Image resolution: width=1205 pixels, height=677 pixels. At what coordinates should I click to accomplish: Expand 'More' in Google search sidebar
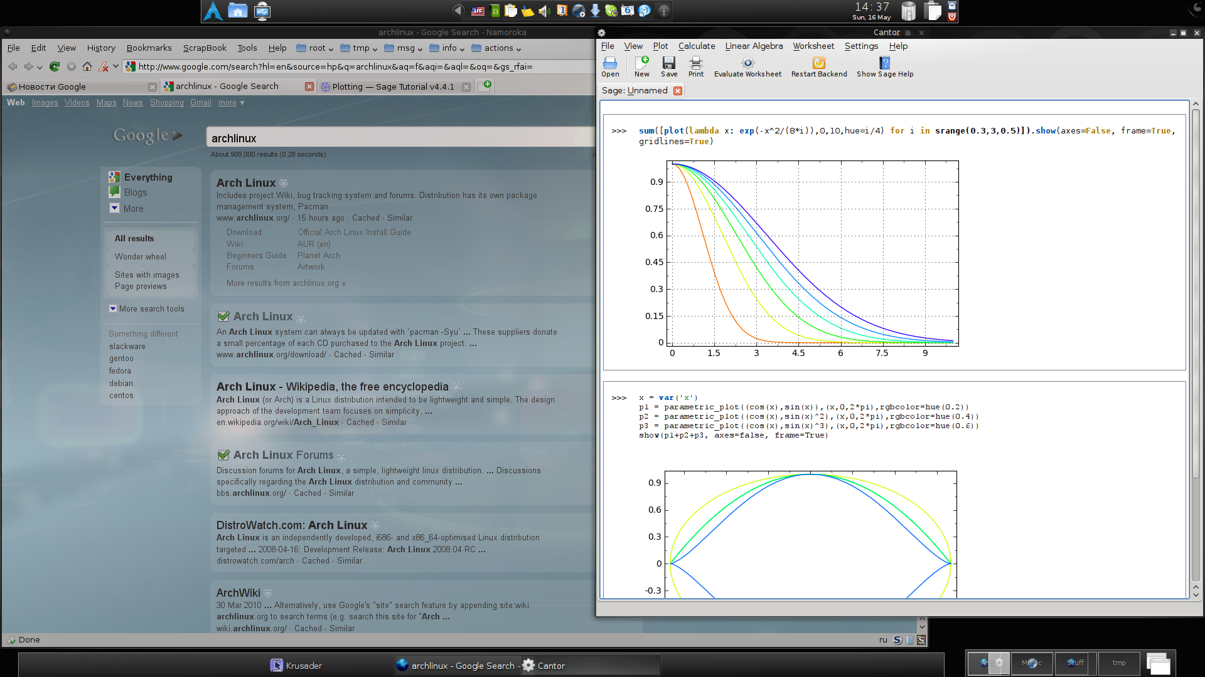[127, 209]
